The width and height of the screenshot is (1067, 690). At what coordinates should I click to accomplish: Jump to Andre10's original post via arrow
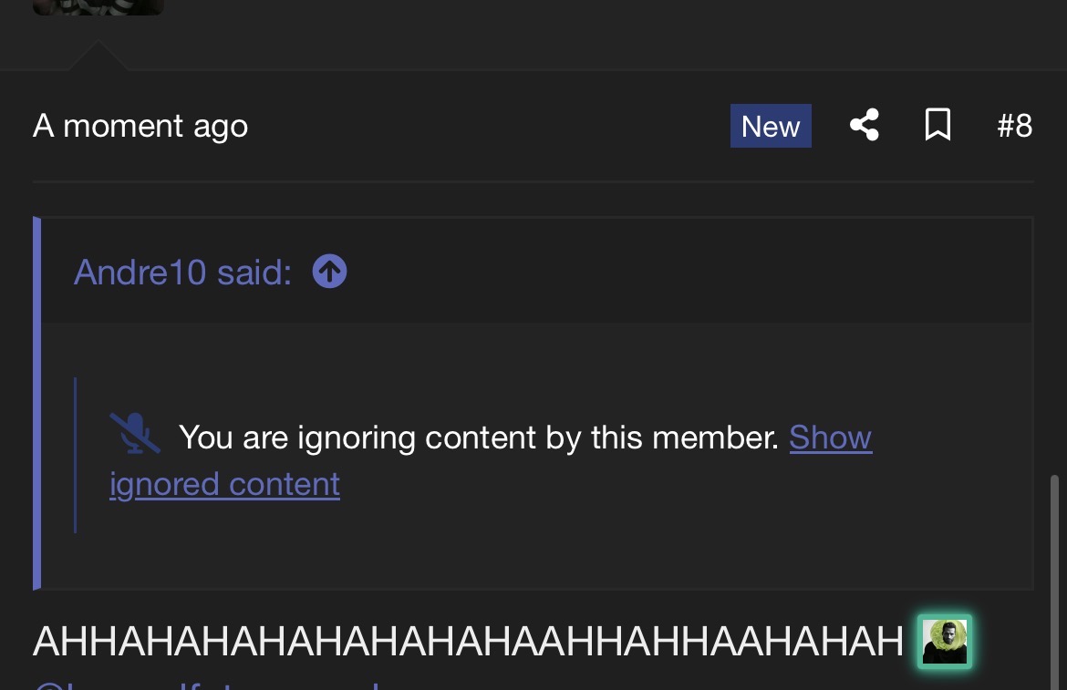pos(329,272)
